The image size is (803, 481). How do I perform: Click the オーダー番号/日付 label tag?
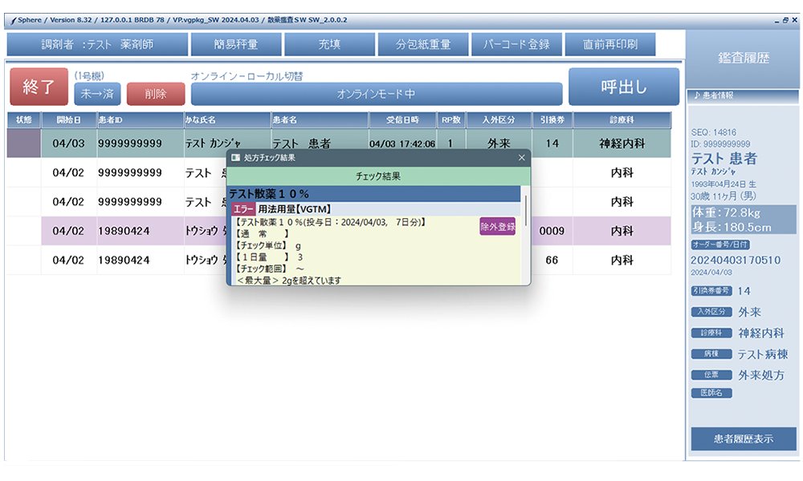pos(720,245)
